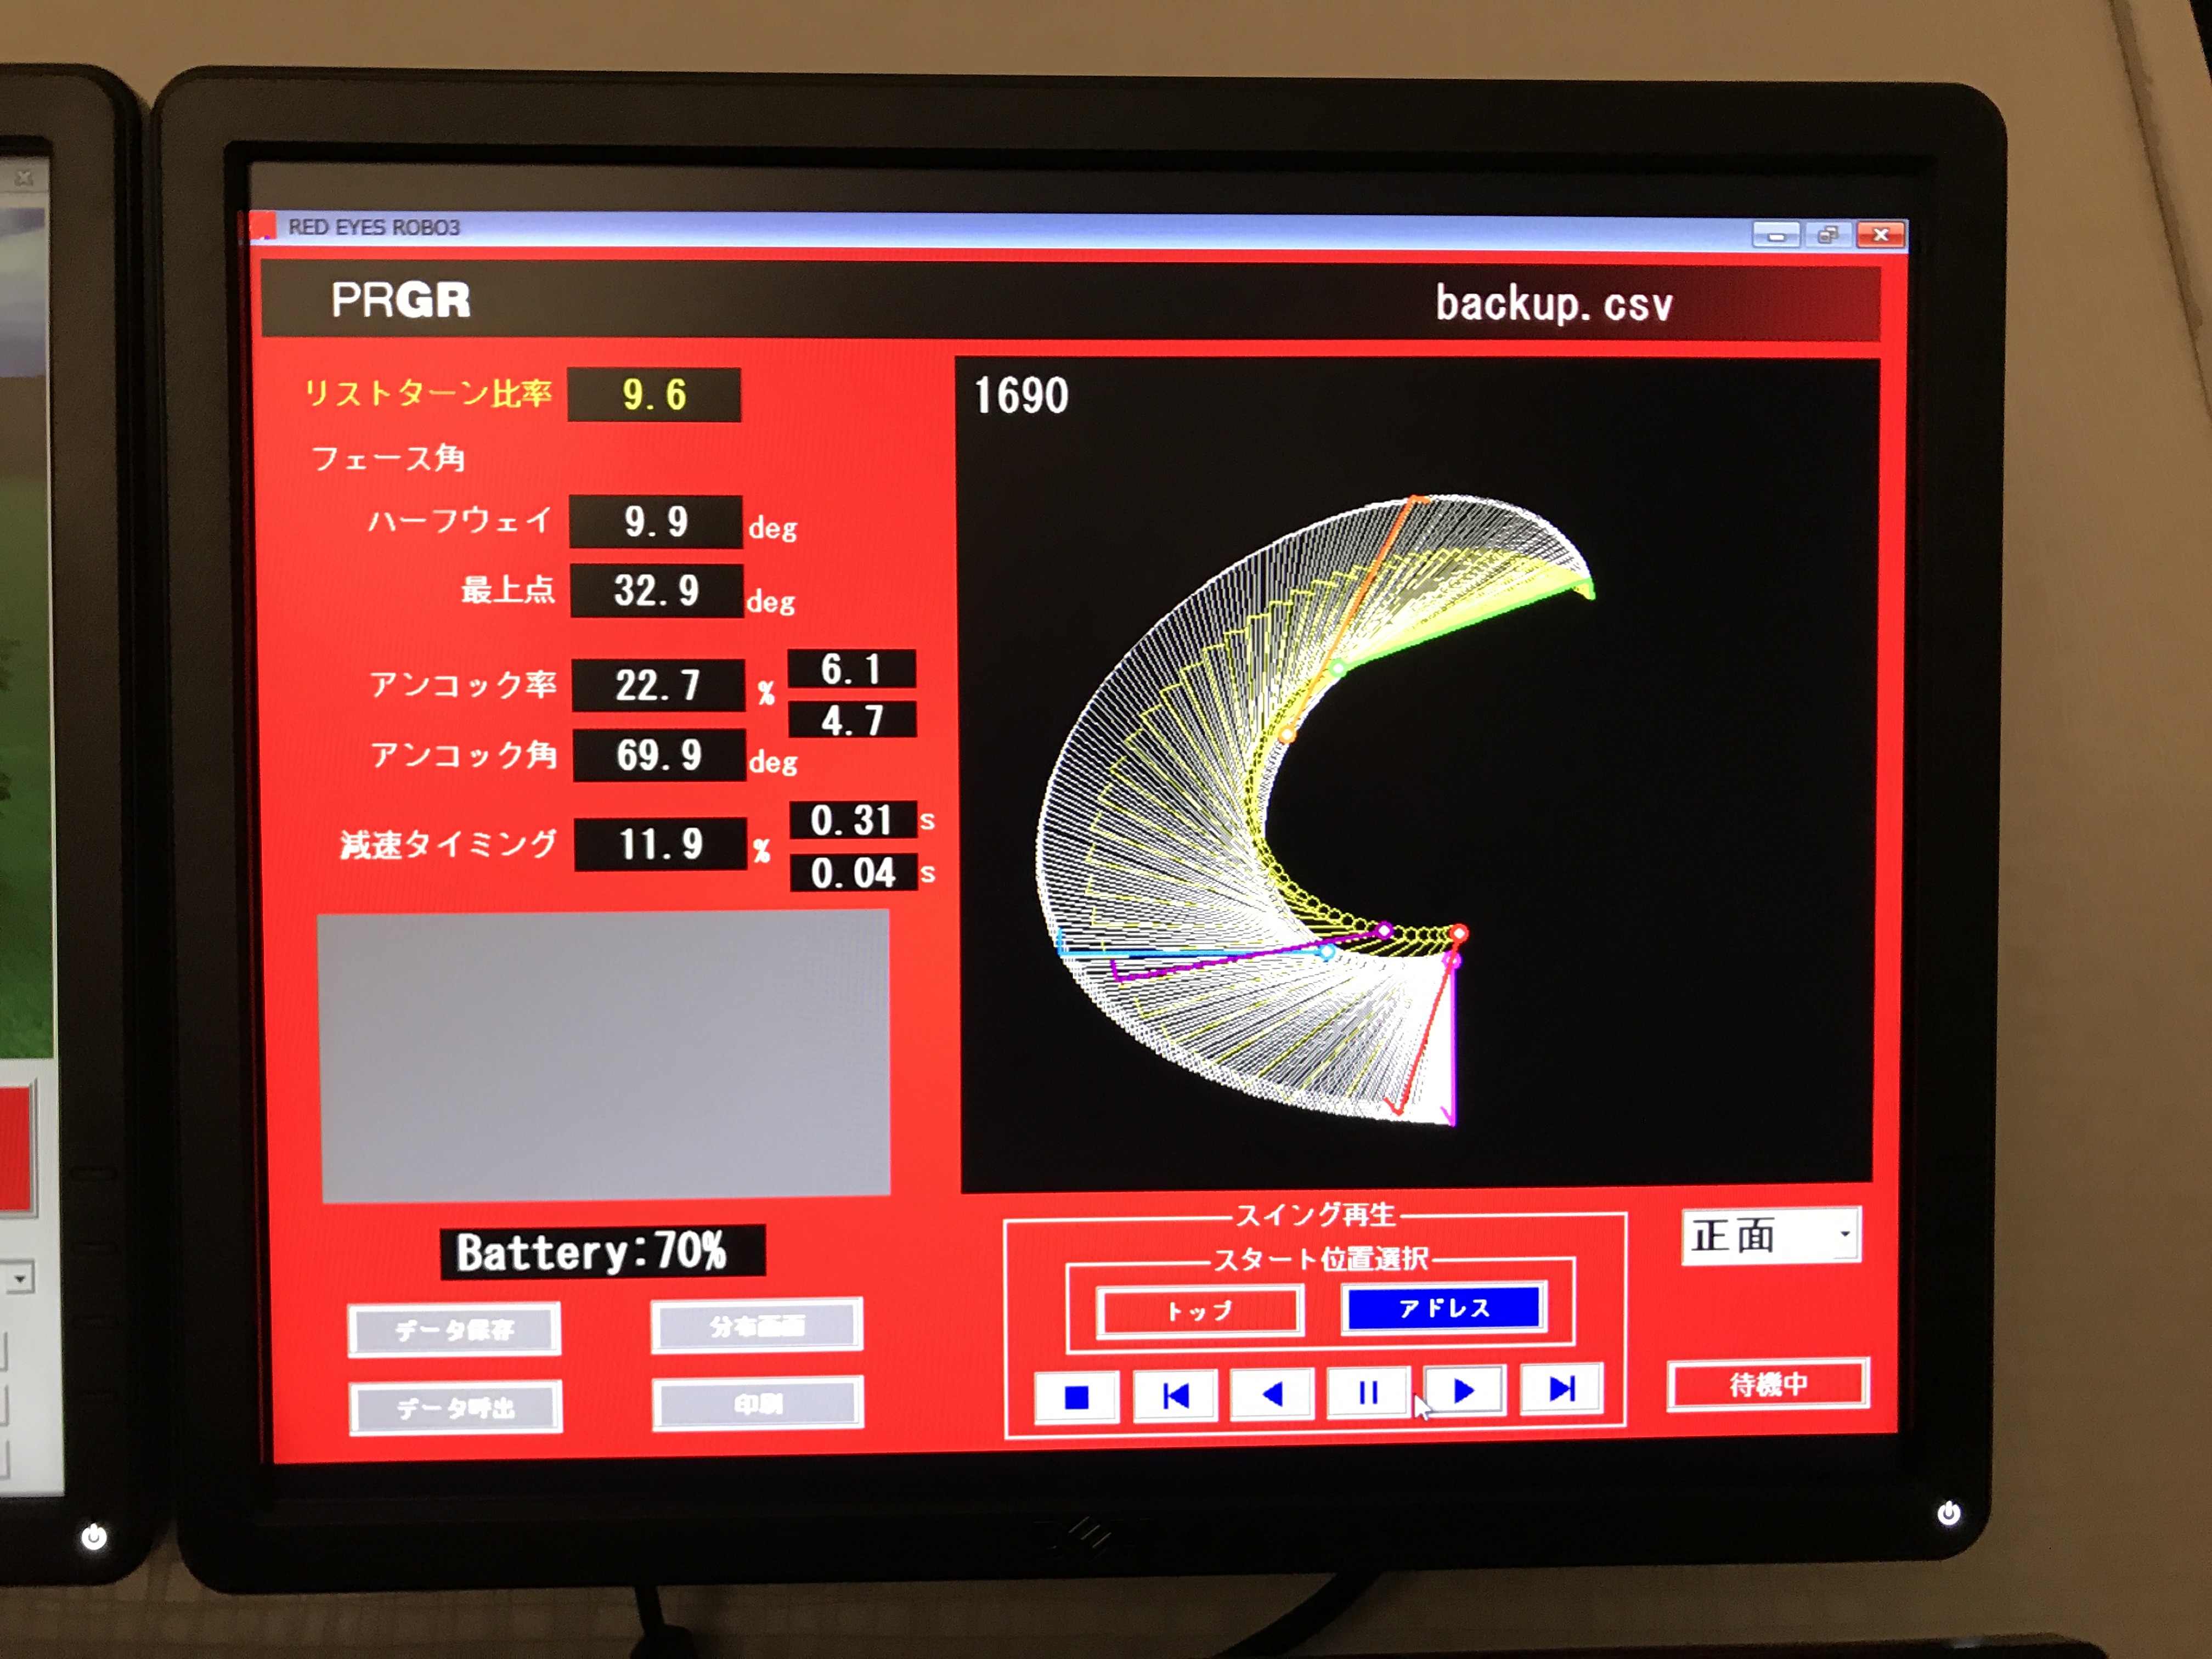Click the 6.1 value box
Viewport: 2212px width, 1659px height.
point(852,669)
